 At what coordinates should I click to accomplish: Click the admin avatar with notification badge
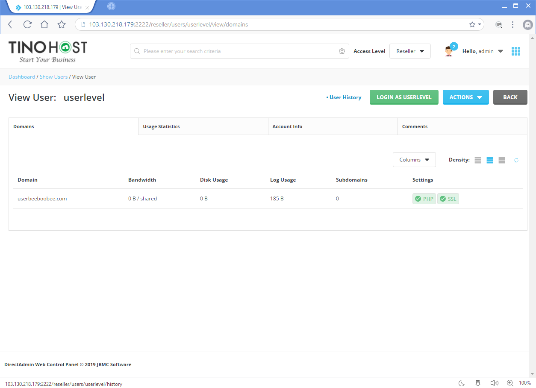(x=449, y=51)
